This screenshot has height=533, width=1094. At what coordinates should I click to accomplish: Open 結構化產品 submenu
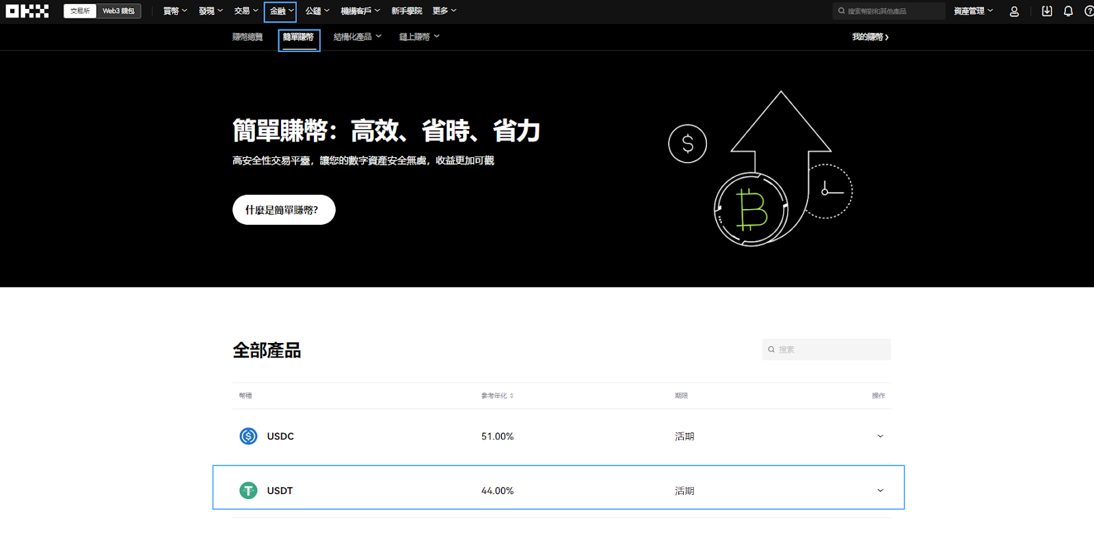[x=358, y=37]
